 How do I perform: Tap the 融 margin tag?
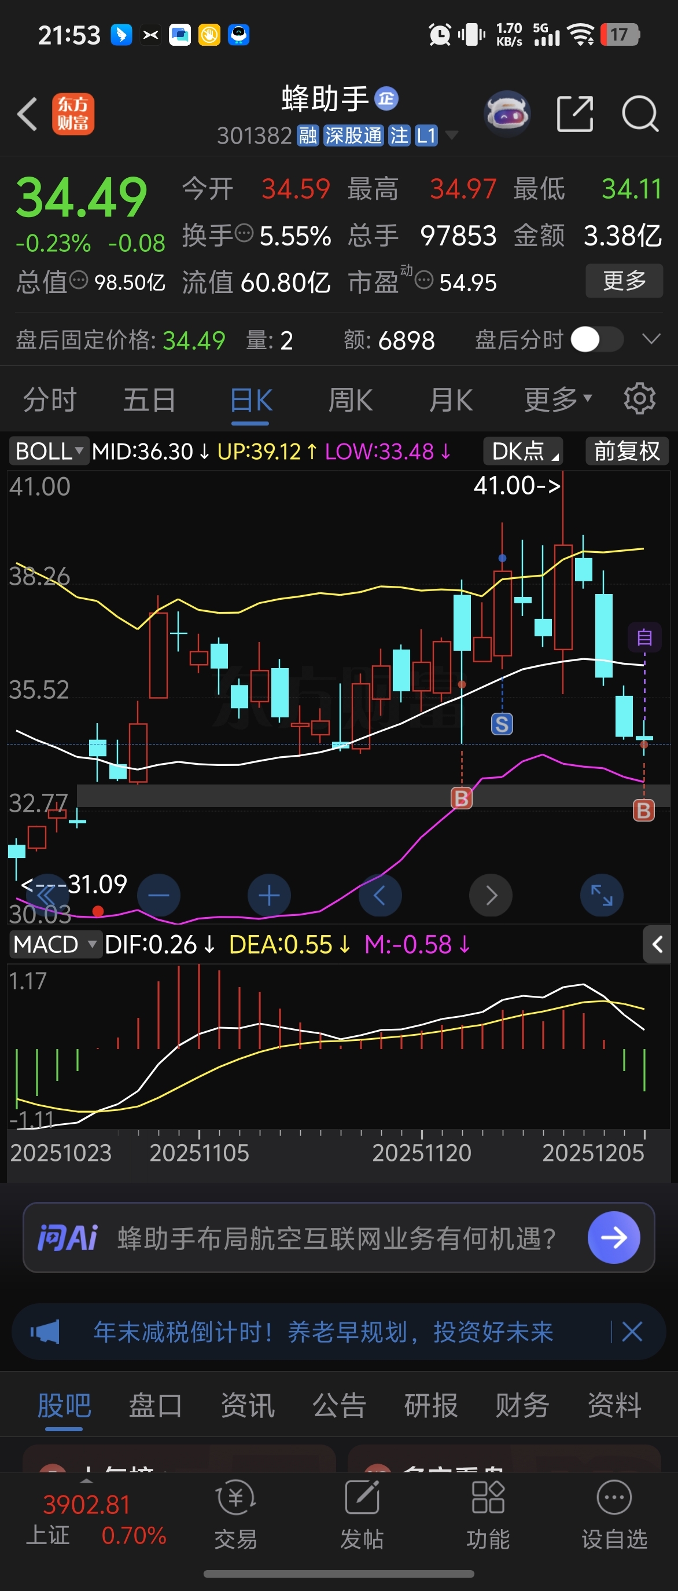pos(308,135)
